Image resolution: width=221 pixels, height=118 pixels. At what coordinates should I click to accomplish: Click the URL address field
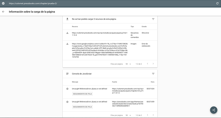tap(33, 4)
